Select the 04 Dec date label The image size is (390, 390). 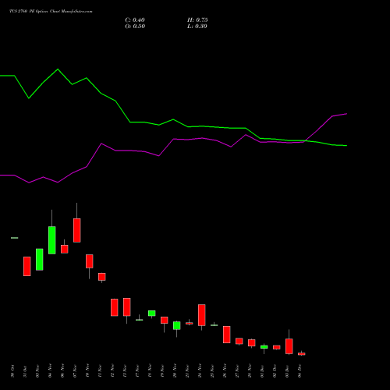300,371
